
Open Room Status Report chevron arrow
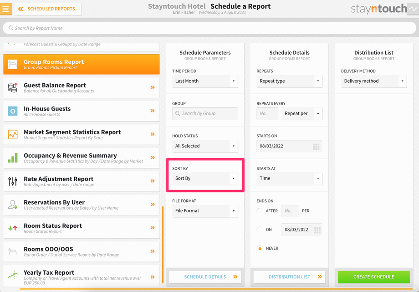[153, 228]
